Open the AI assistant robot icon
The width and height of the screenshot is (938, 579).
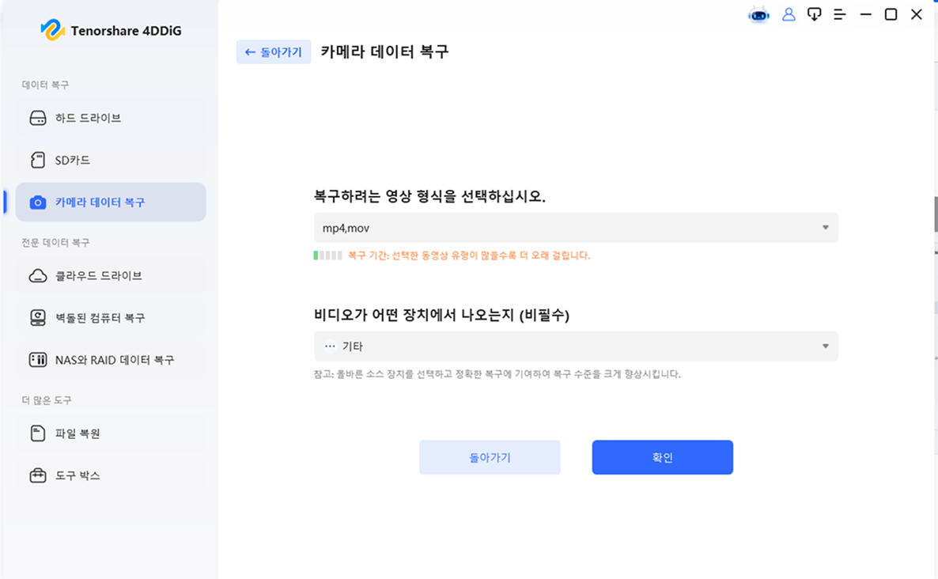click(759, 15)
